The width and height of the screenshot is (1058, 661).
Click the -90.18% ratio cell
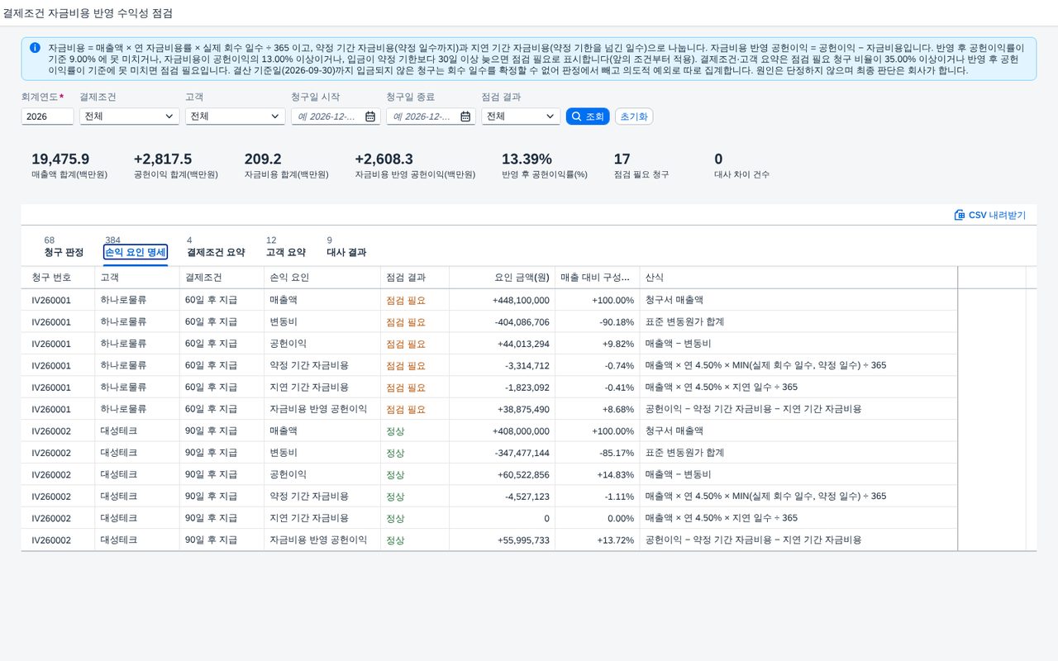[617, 322]
